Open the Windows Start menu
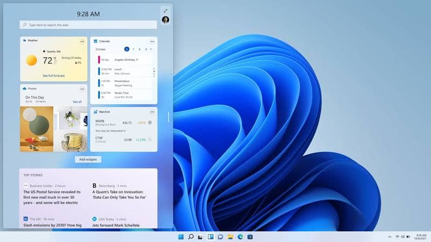431x242 pixels. click(181, 237)
